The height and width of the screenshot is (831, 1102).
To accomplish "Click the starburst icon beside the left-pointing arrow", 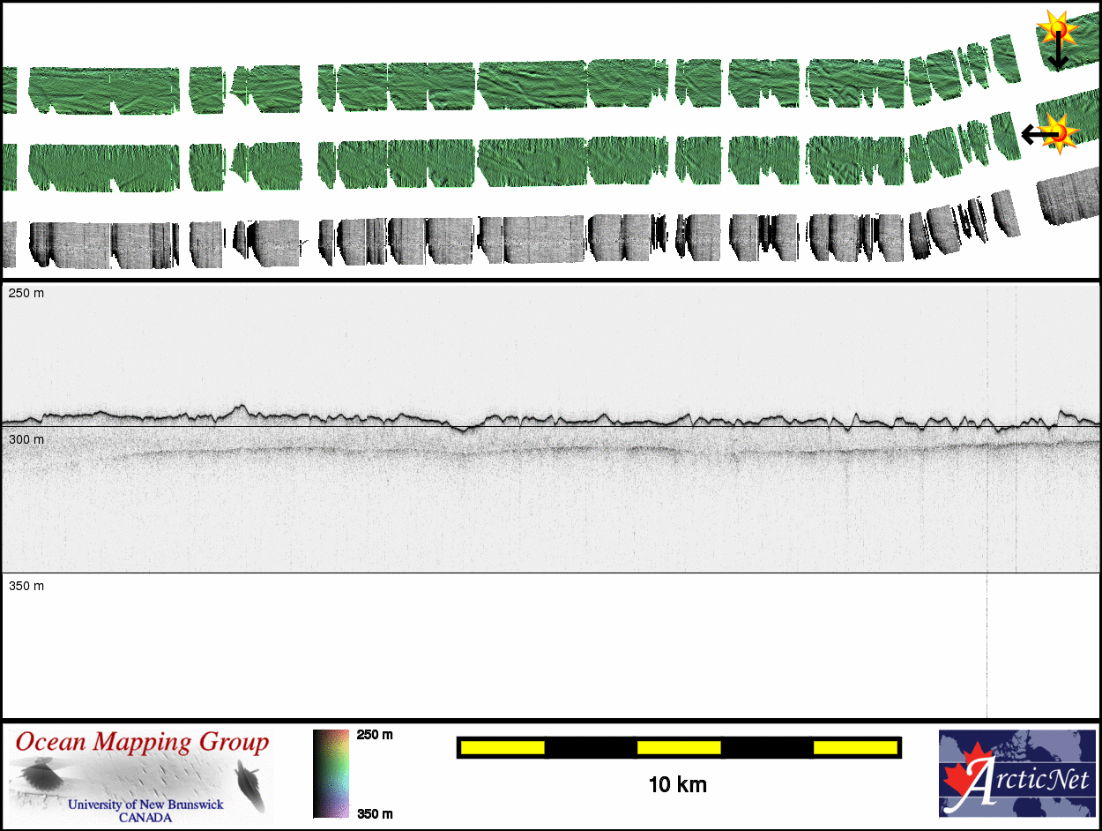I will [1061, 132].
